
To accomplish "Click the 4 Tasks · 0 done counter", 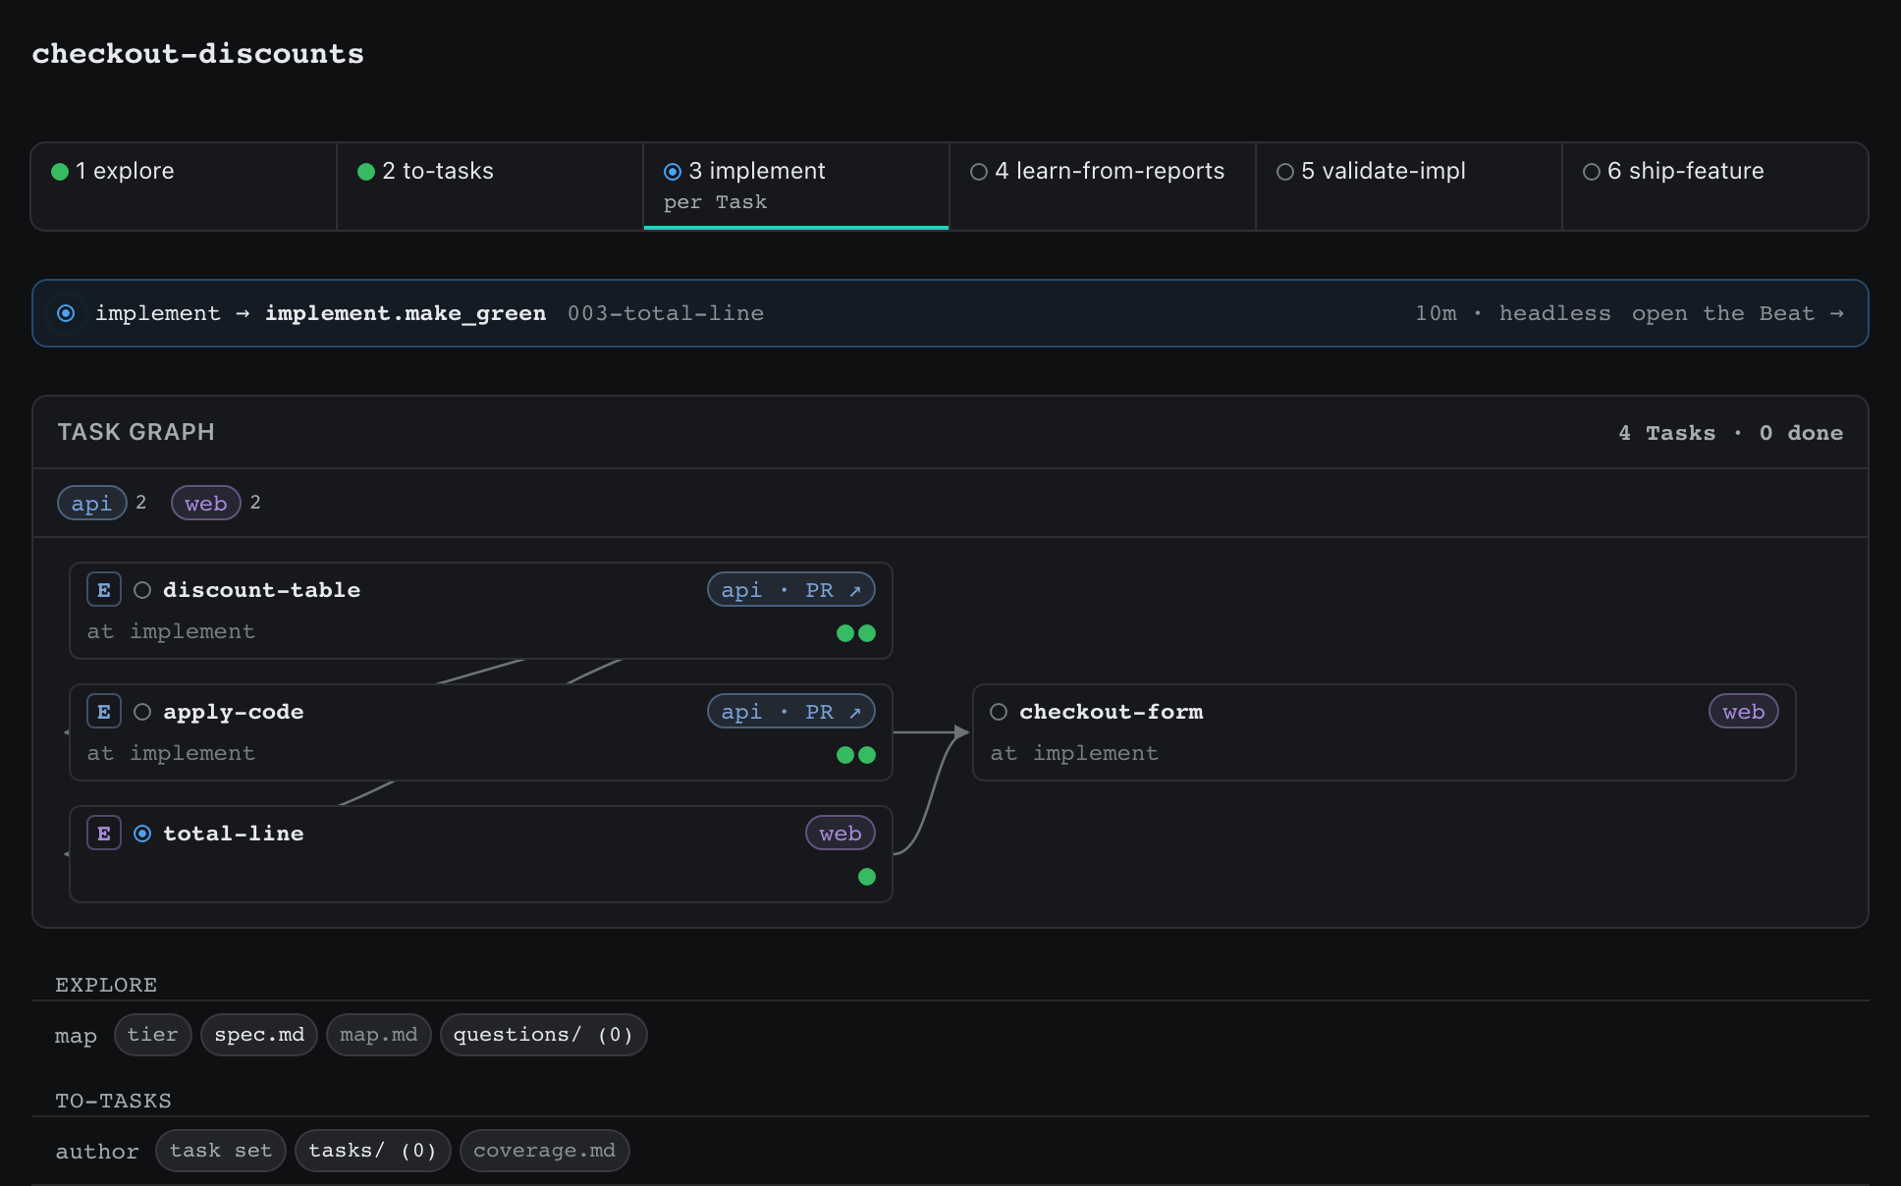I will pyautogui.click(x=1731, y=433).
